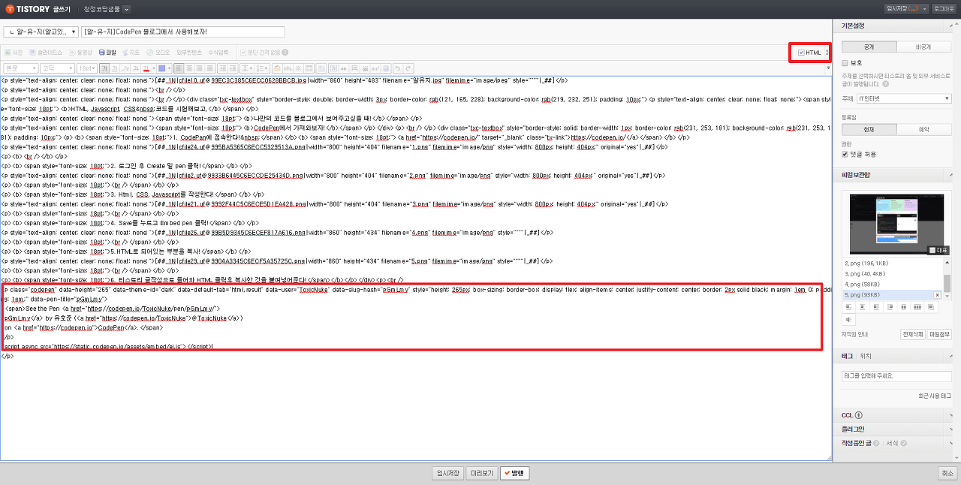Select 현재 registration date

pos(869,129)
